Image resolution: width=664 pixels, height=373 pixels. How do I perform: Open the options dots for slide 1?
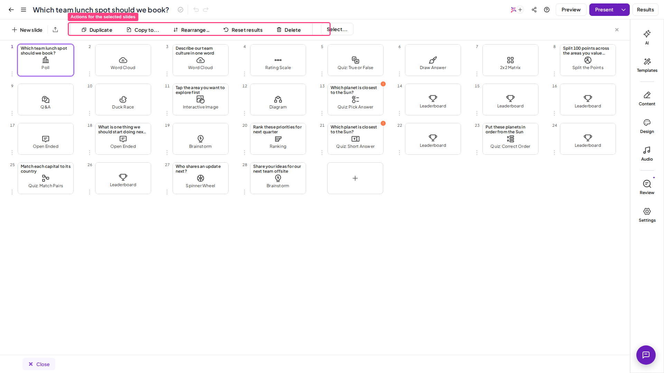coord(12,74)
